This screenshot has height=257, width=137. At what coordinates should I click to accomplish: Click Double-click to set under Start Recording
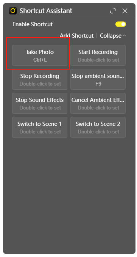(98, 60)
